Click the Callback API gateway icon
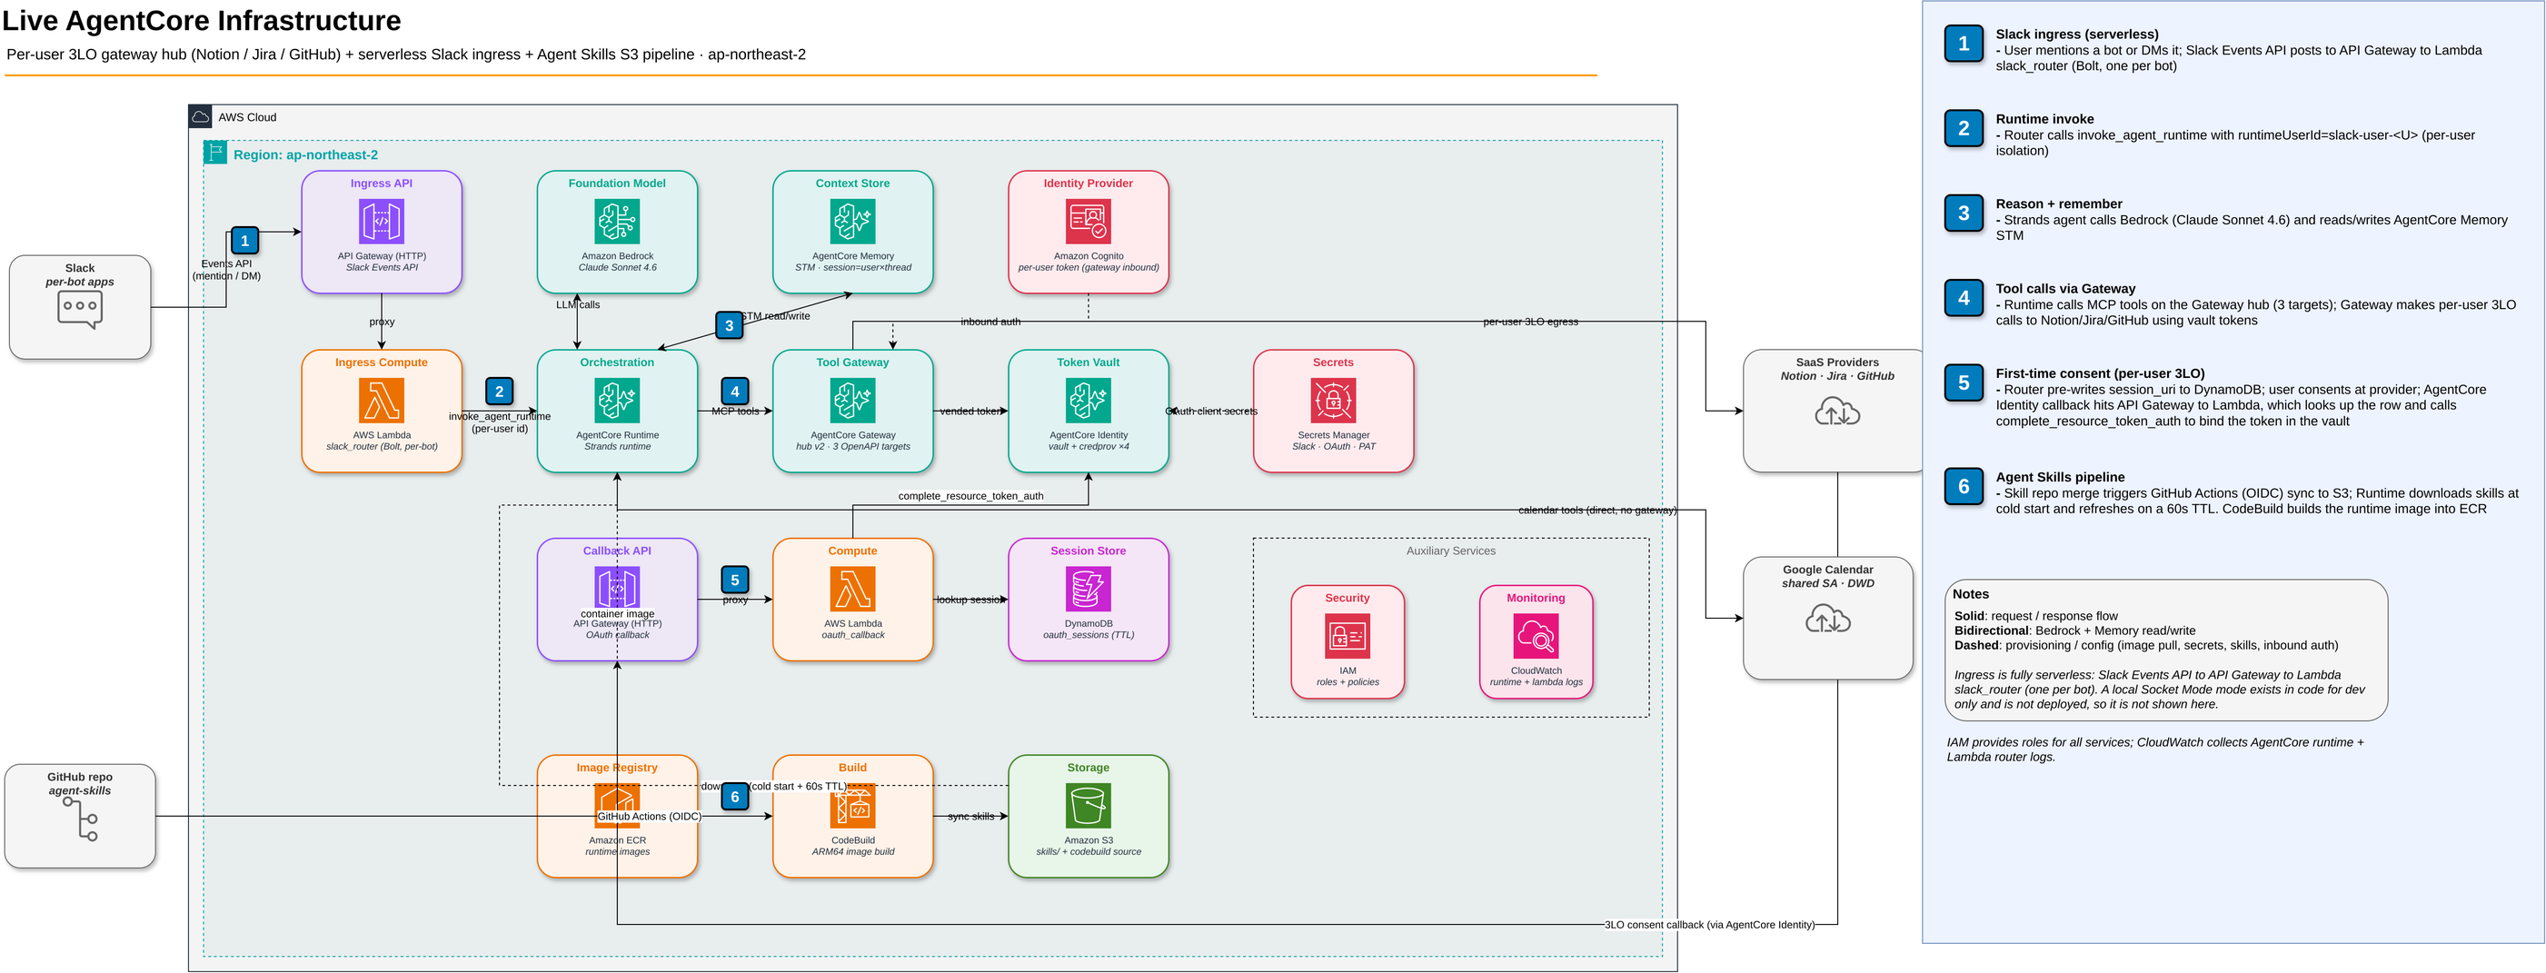 click(617, 588)
